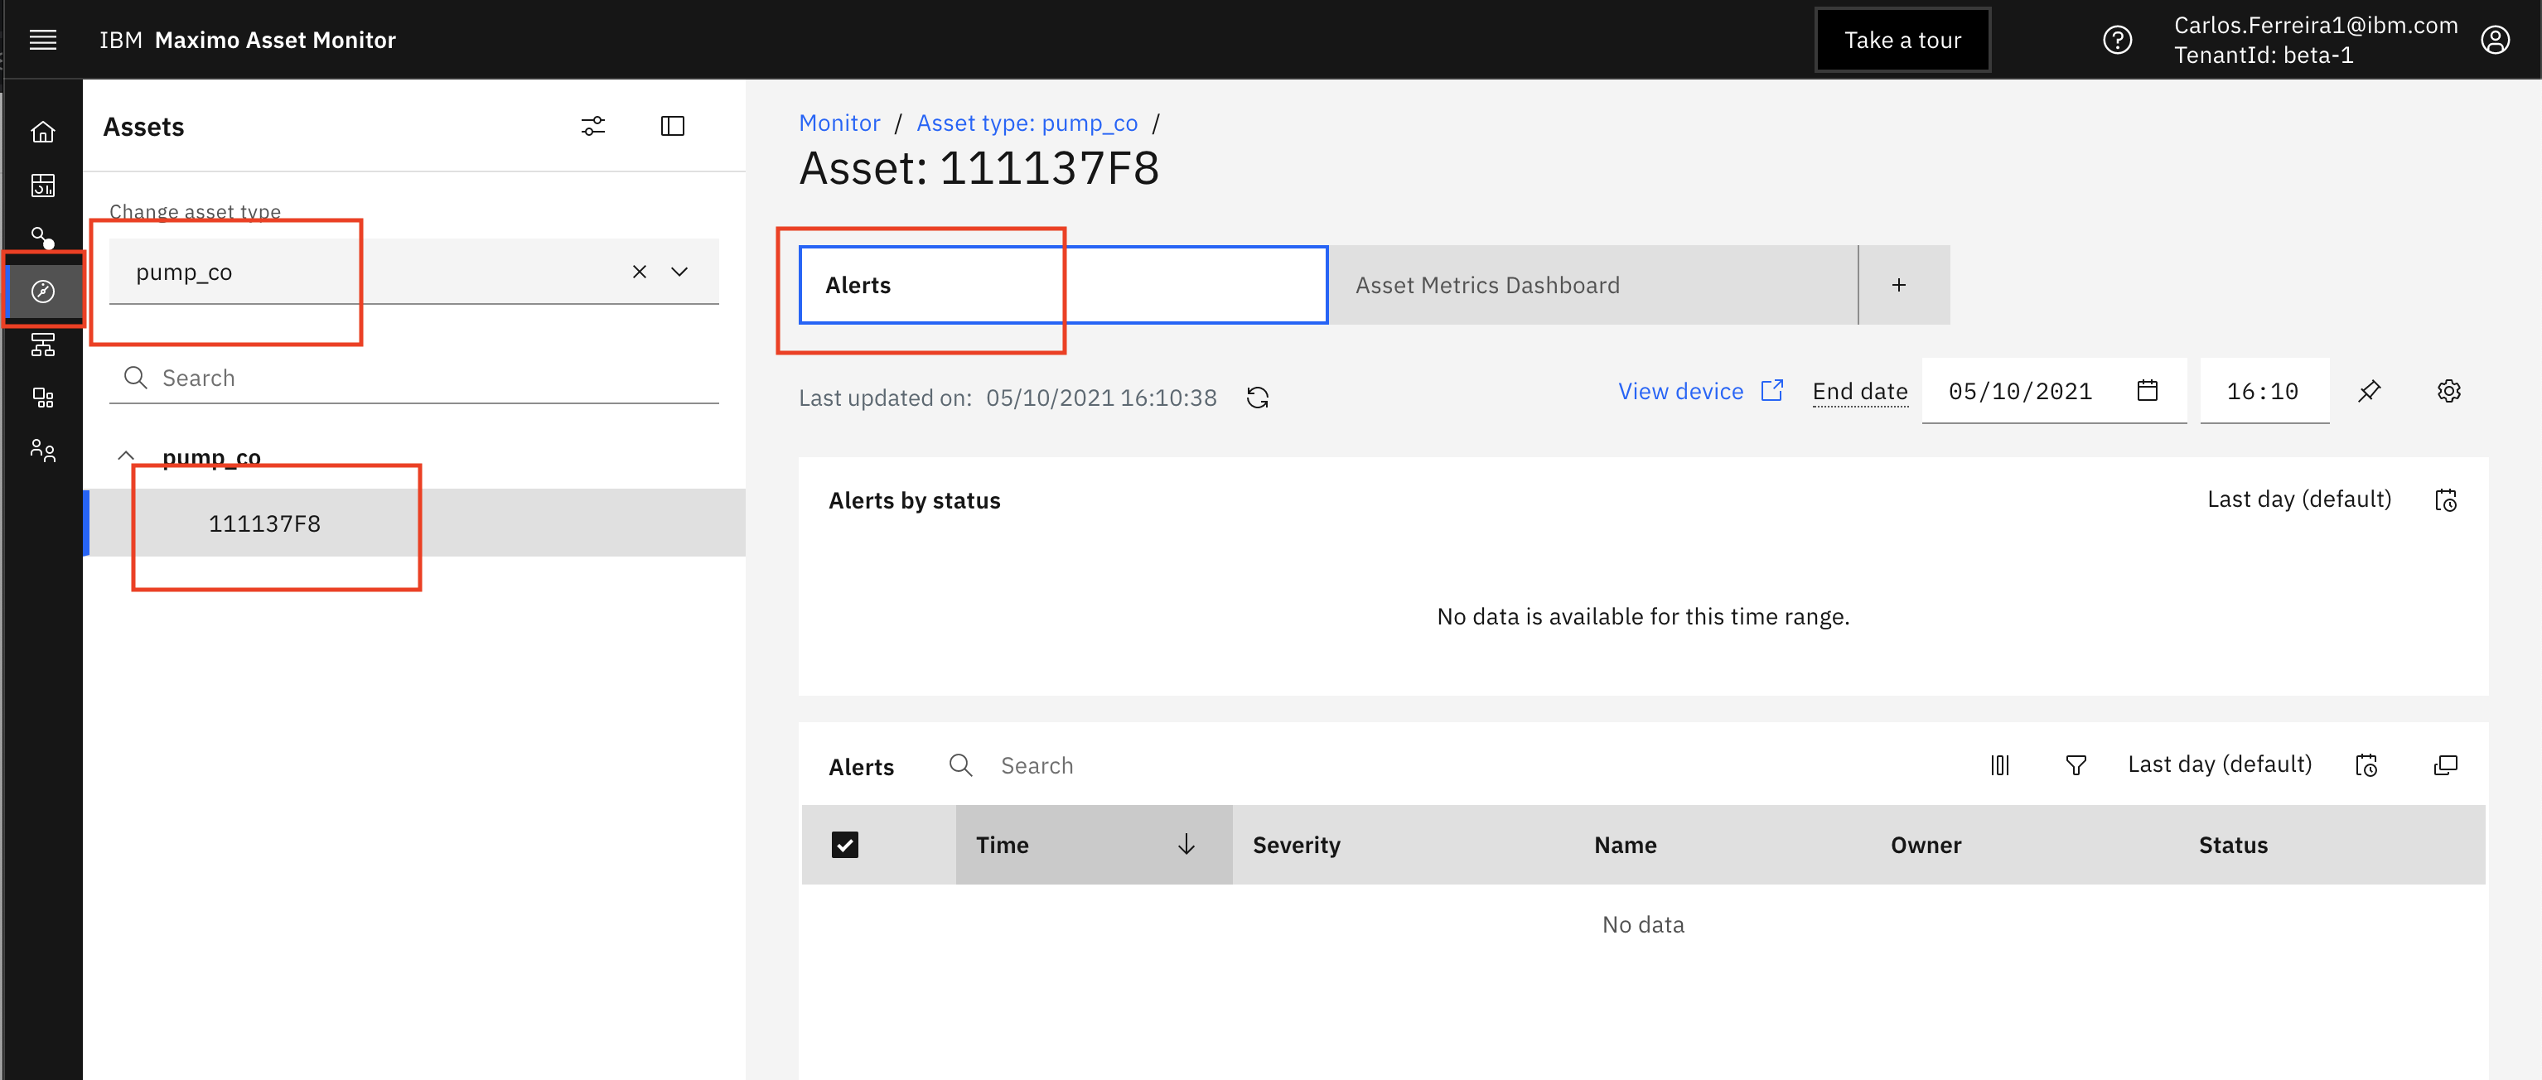This screenshot has height=1080, width=2542.
Task: Expand the pump_co asset type dropdown
Action: (x=680, y=272)
